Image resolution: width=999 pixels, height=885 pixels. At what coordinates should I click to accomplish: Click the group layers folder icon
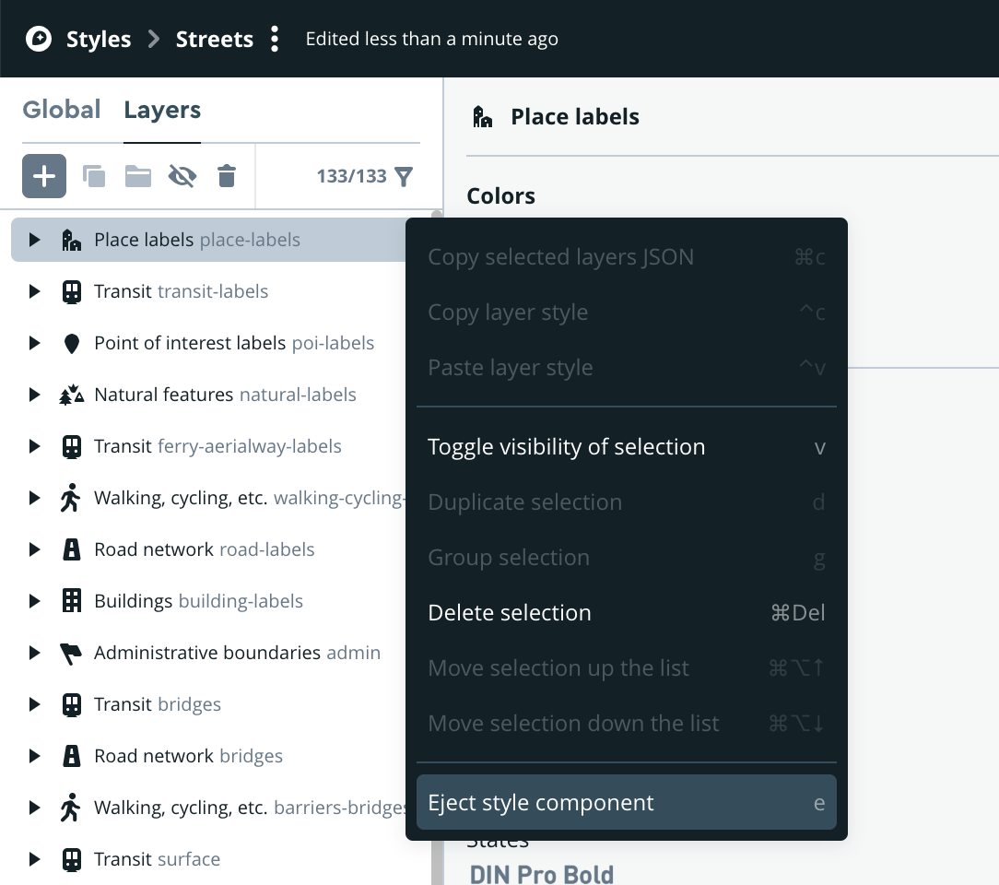pos(137,175)
